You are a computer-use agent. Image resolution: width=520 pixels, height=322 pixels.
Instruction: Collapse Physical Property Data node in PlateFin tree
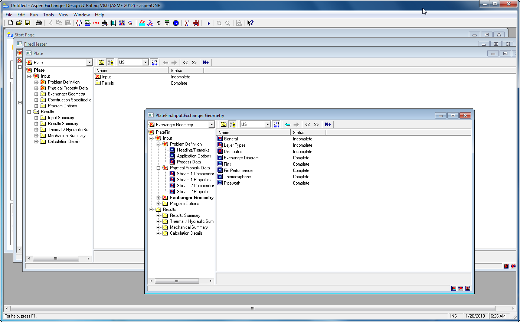158,168
